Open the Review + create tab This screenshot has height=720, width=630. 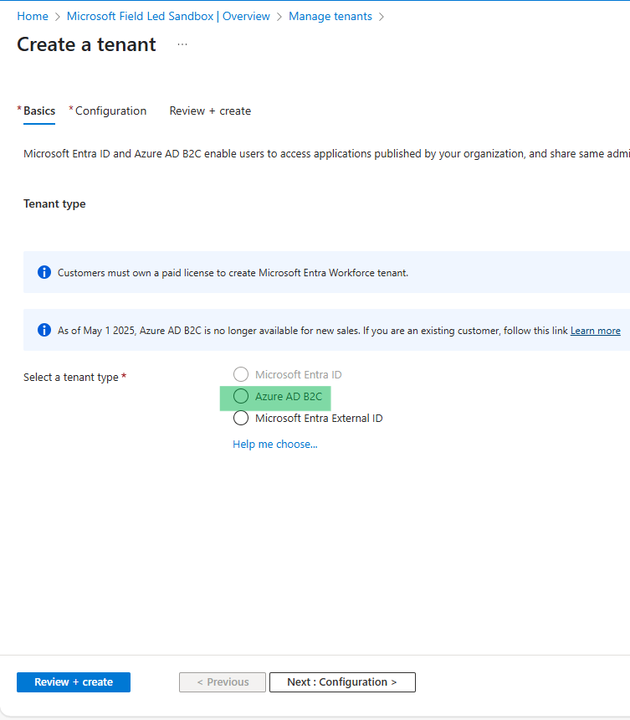pyautogui.click(x=210, y=111)
